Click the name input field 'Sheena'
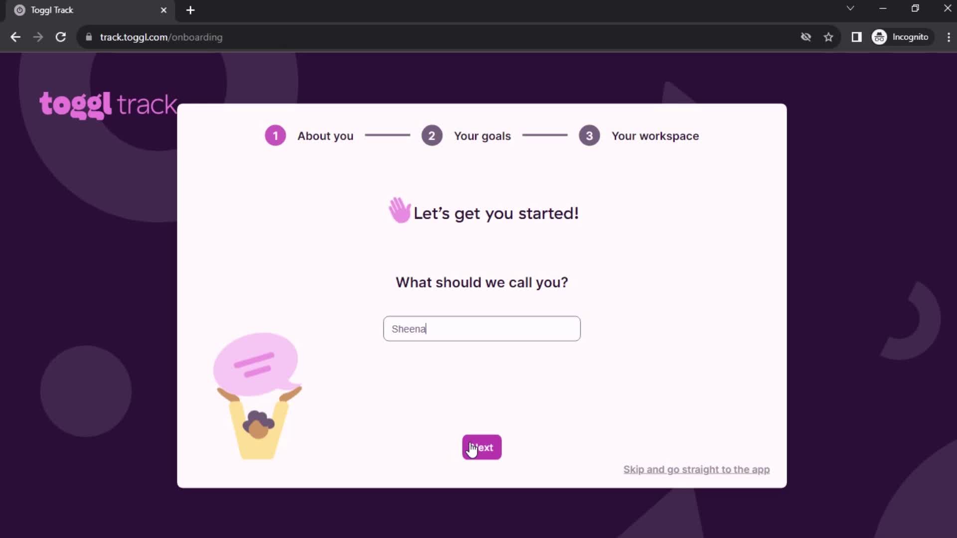The height and width of the screenshot is (538, 957). pyautogui.click(x=482, y=328)
